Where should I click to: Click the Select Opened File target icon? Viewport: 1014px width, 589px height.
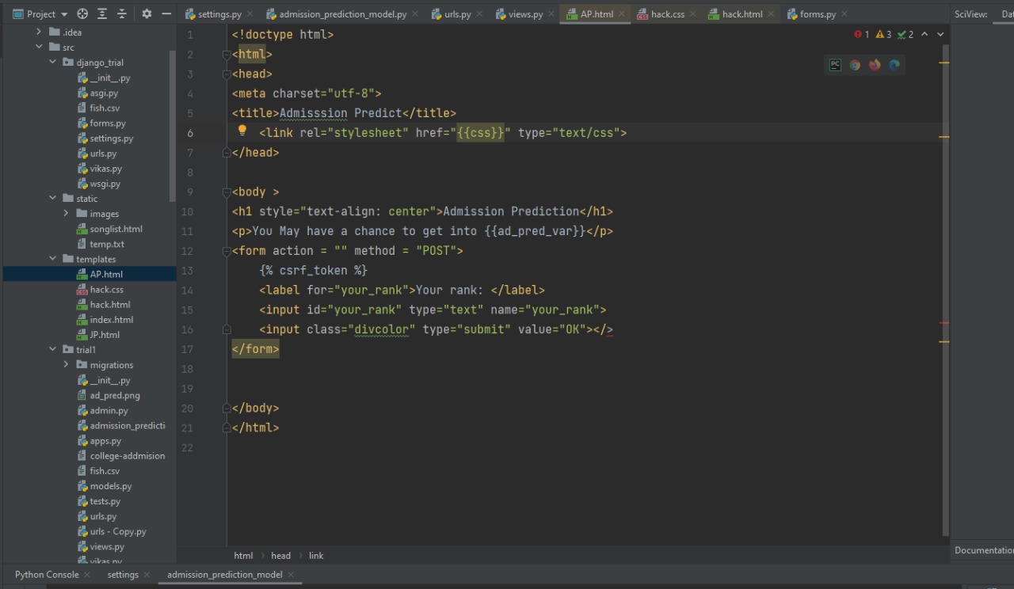(x=82, y=13)
